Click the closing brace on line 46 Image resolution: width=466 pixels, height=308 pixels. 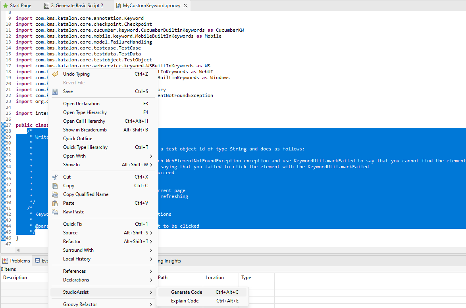click(17, 238)
